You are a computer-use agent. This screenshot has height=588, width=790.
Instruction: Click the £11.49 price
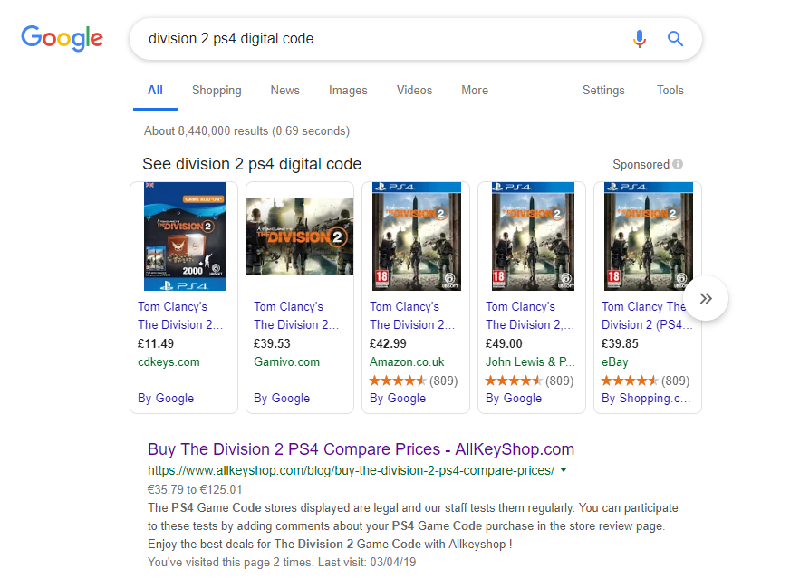tap(156, 343)
